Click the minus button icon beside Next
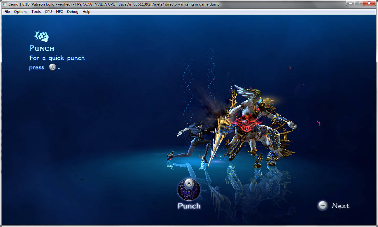 click(323, 206)
